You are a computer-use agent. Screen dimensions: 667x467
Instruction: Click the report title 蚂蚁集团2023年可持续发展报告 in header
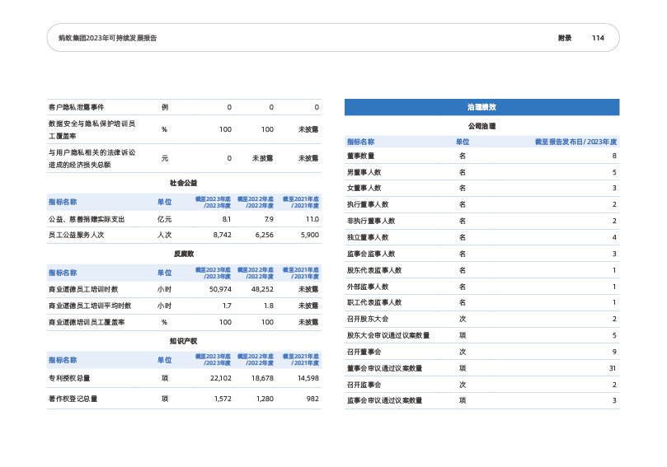(102, 38)
